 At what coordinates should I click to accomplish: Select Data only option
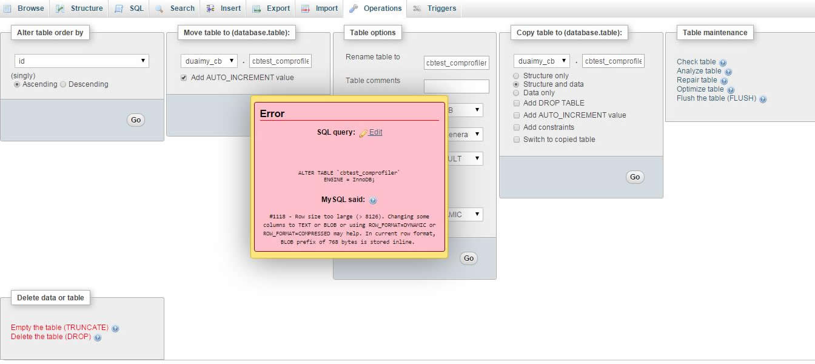pyautogui.click(x=517, y=93)
